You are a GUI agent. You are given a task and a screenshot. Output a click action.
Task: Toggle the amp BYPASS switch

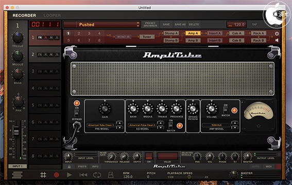[x=77, y=113]
